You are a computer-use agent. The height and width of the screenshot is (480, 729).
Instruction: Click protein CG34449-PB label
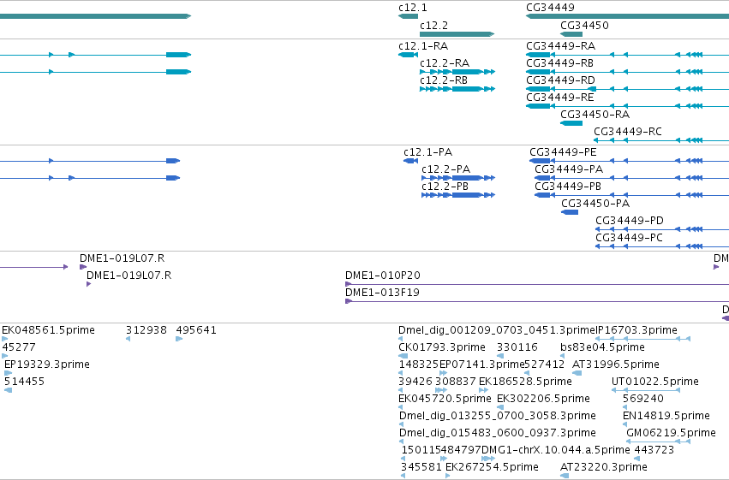568,187
